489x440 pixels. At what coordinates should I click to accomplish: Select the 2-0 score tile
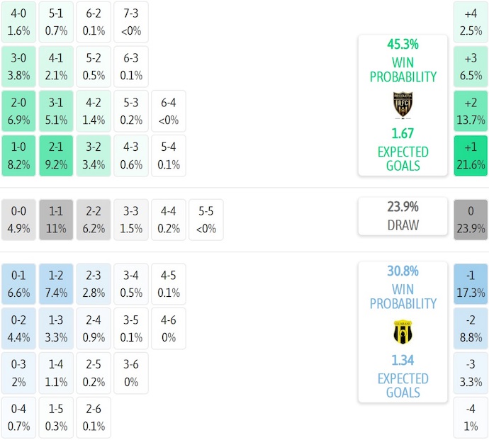(18, 111)
